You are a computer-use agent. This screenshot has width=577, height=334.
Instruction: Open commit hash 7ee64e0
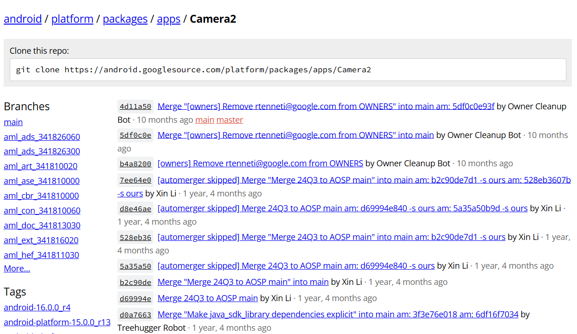pyautogui.click(x=135, y=180)
